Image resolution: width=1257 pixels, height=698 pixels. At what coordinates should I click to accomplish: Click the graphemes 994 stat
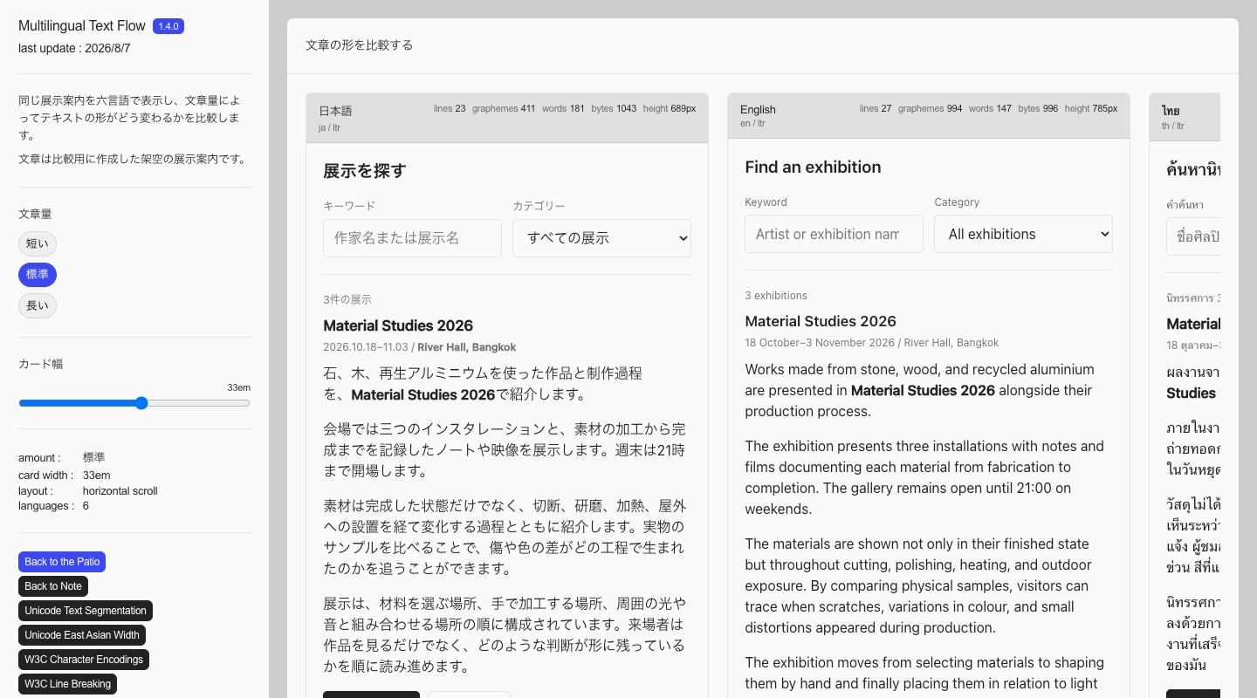pyautogui.click(x=930, y=109)
